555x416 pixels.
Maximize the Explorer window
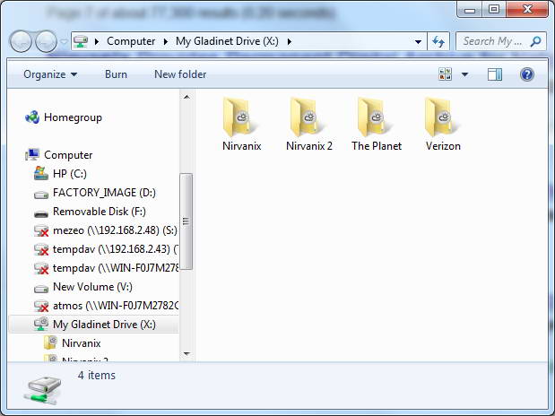pos(494,9)
